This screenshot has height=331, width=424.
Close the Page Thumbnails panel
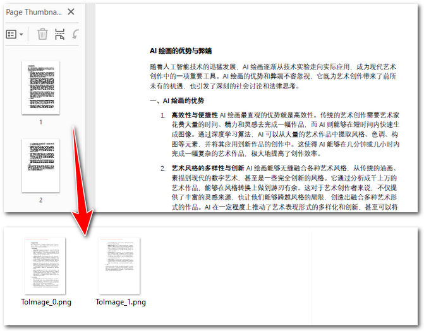click(71, 12)
